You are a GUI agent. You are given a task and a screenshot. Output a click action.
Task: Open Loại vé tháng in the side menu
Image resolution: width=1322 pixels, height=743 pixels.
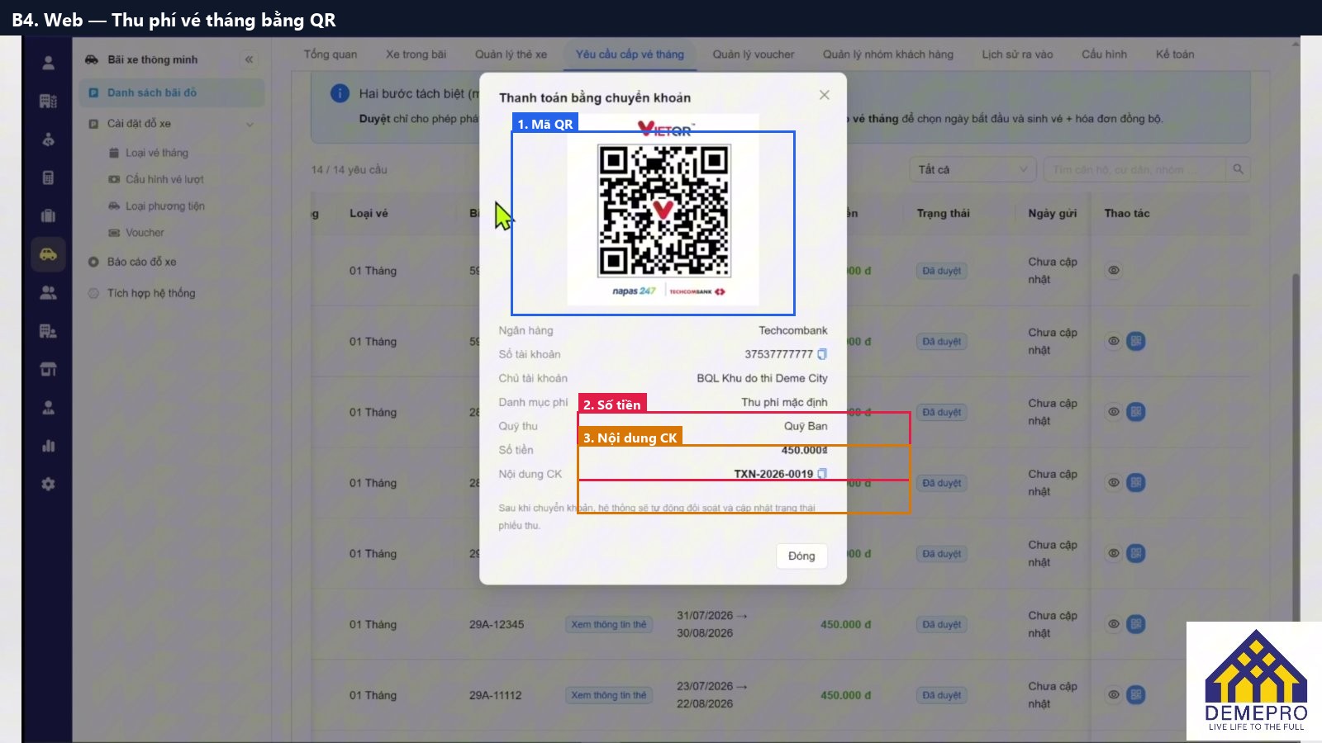(x=157, y=153)
